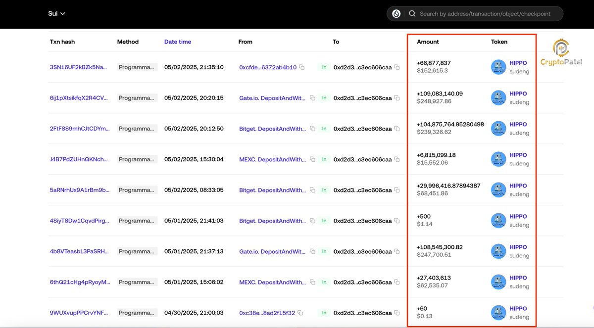Open transaction 9WUXvupPPCrvYNF...
The image size is (594, 328).
coord(78,313)
